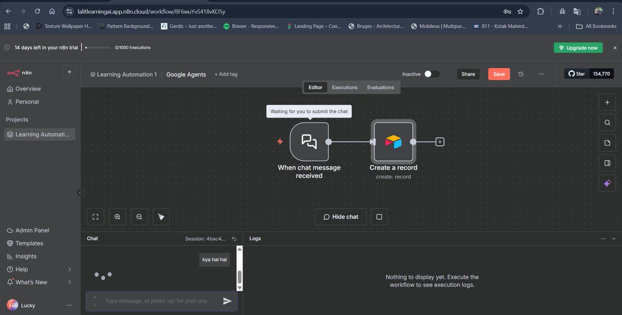This screenshot has width=622, height=315.
Task: Select the chat trigger node
Action: click(309, 141)
